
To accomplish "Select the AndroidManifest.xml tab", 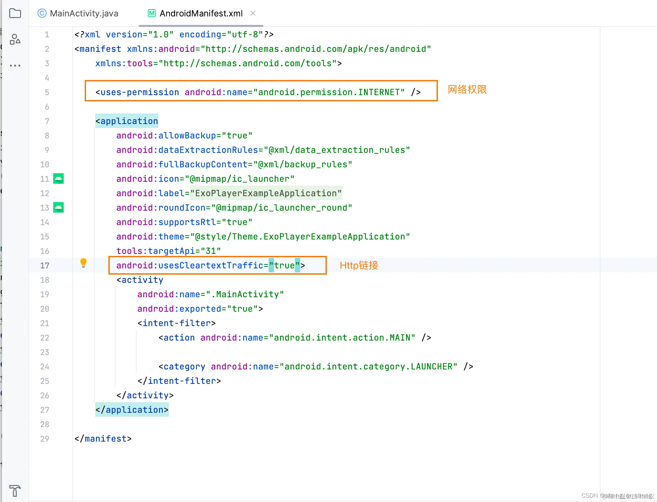I will pos(201,13).
